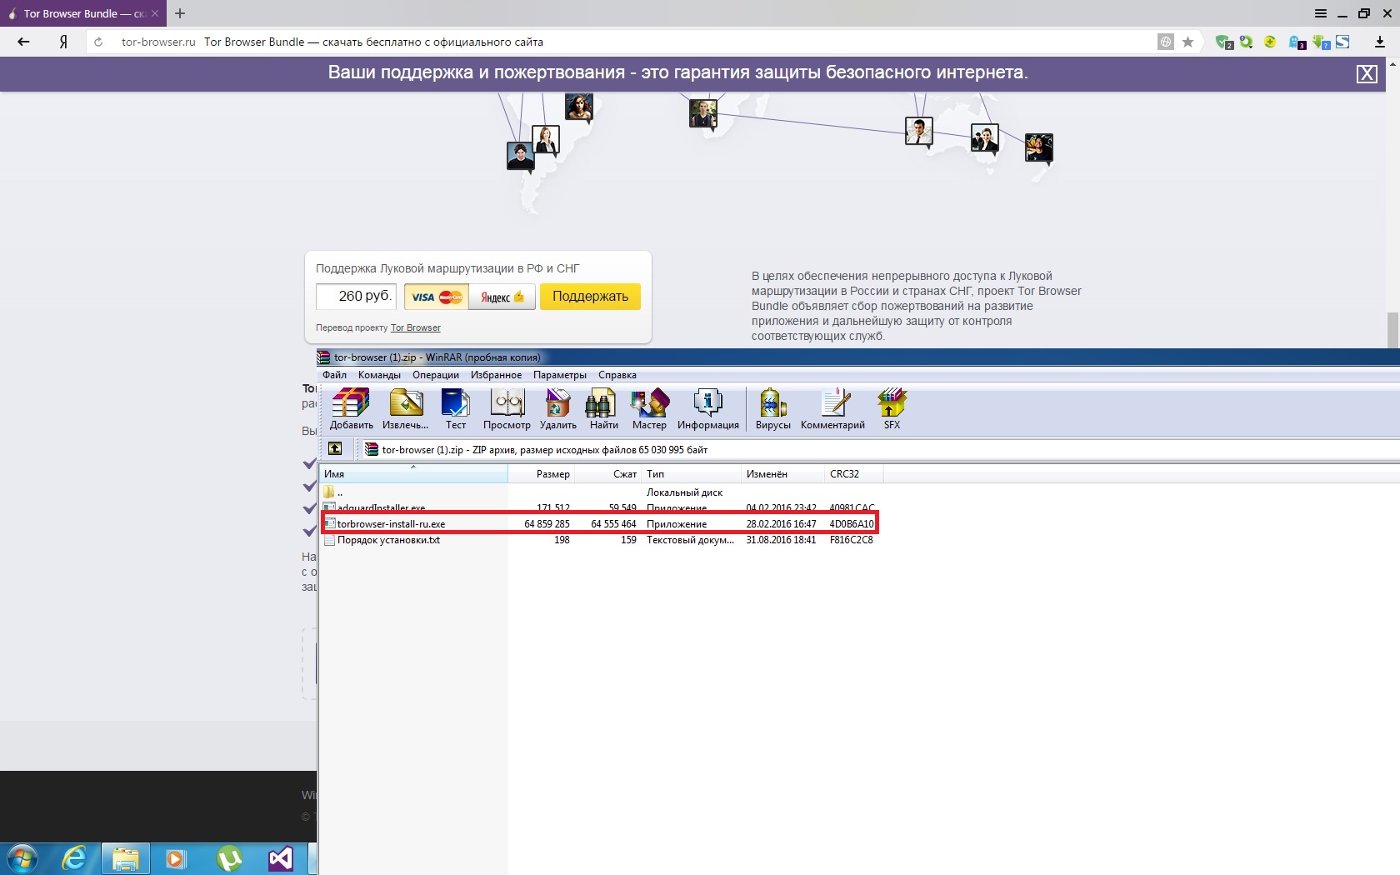Viewport: 1400px width, 875px height.
Task: Open uTorrent from the taskbar
Action: [x=229, y=858]
